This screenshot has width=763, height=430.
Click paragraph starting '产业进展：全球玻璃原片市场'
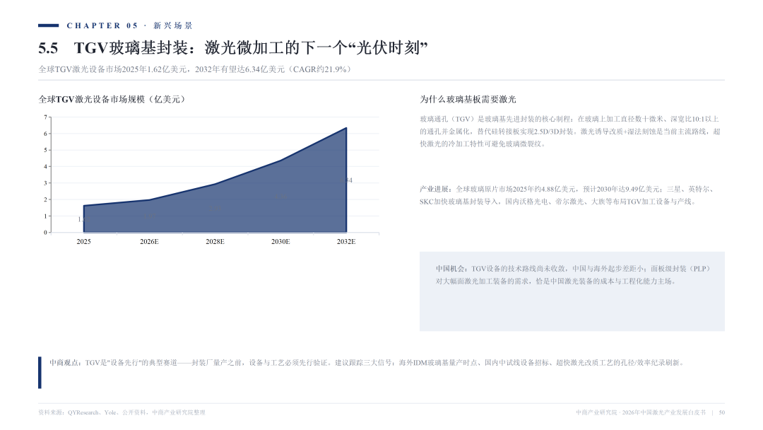[x=568, y=195]
